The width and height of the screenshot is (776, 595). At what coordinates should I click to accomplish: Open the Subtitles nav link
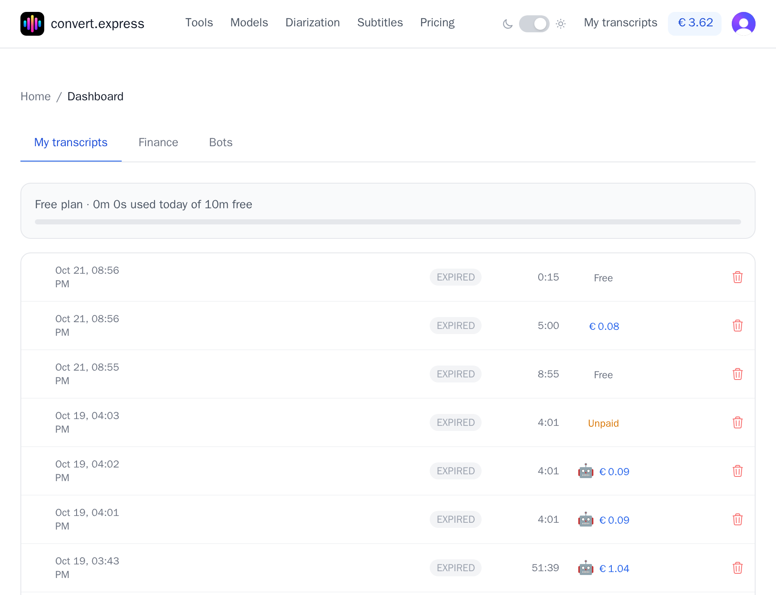380,23
